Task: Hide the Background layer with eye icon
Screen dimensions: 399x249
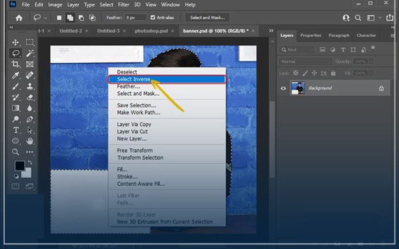Action: click(x=283, y=88)
